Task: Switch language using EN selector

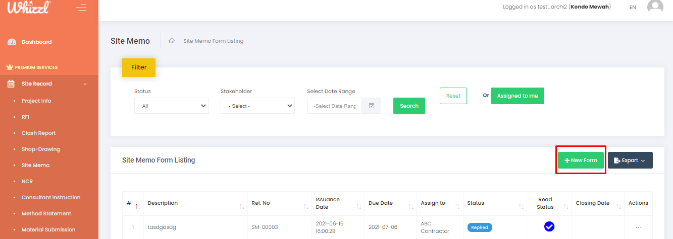Action: [633, 7]
